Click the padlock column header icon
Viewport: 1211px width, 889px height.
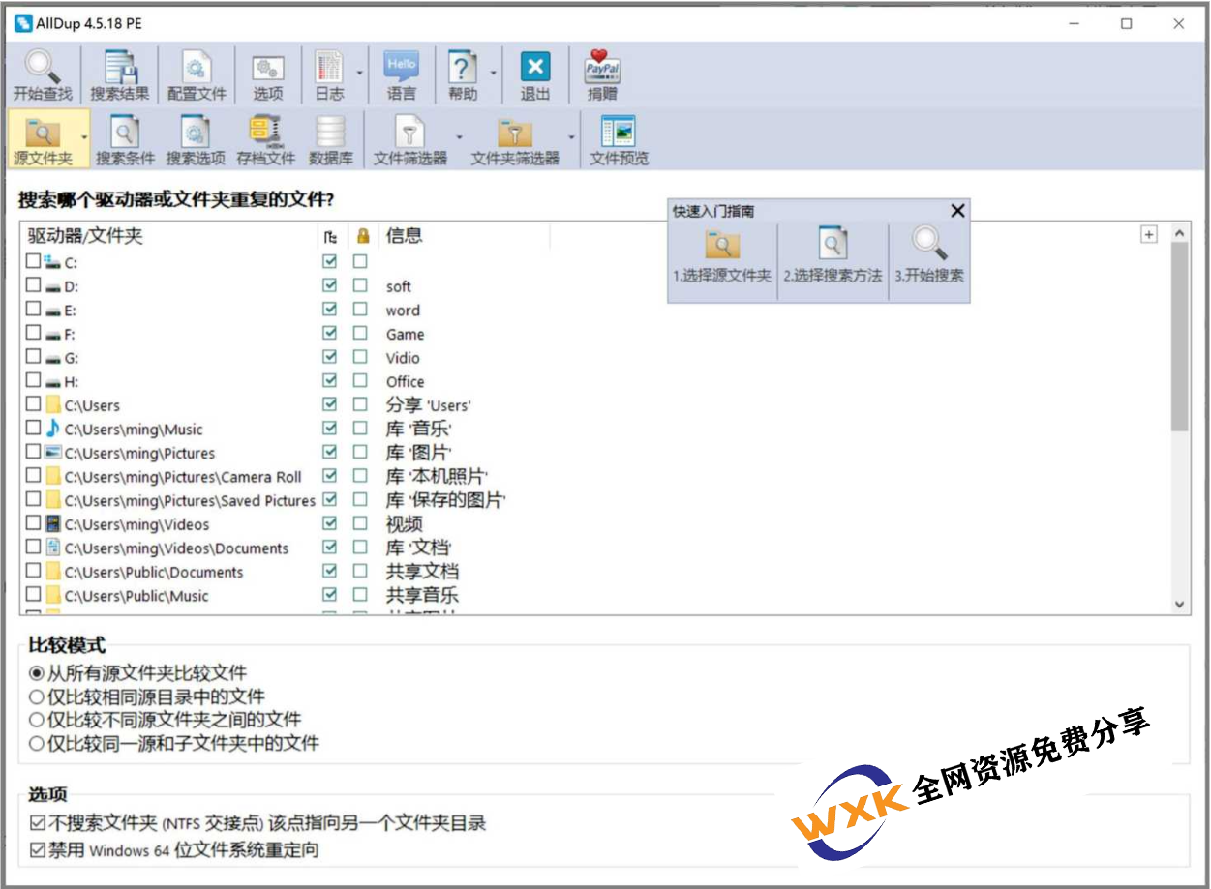tap(363, 236)
